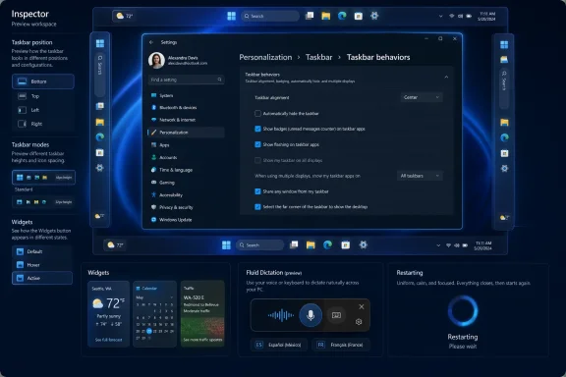Open File Explorer on the bottom taskbar
The image size is (566, 377).
pos(311,245)
